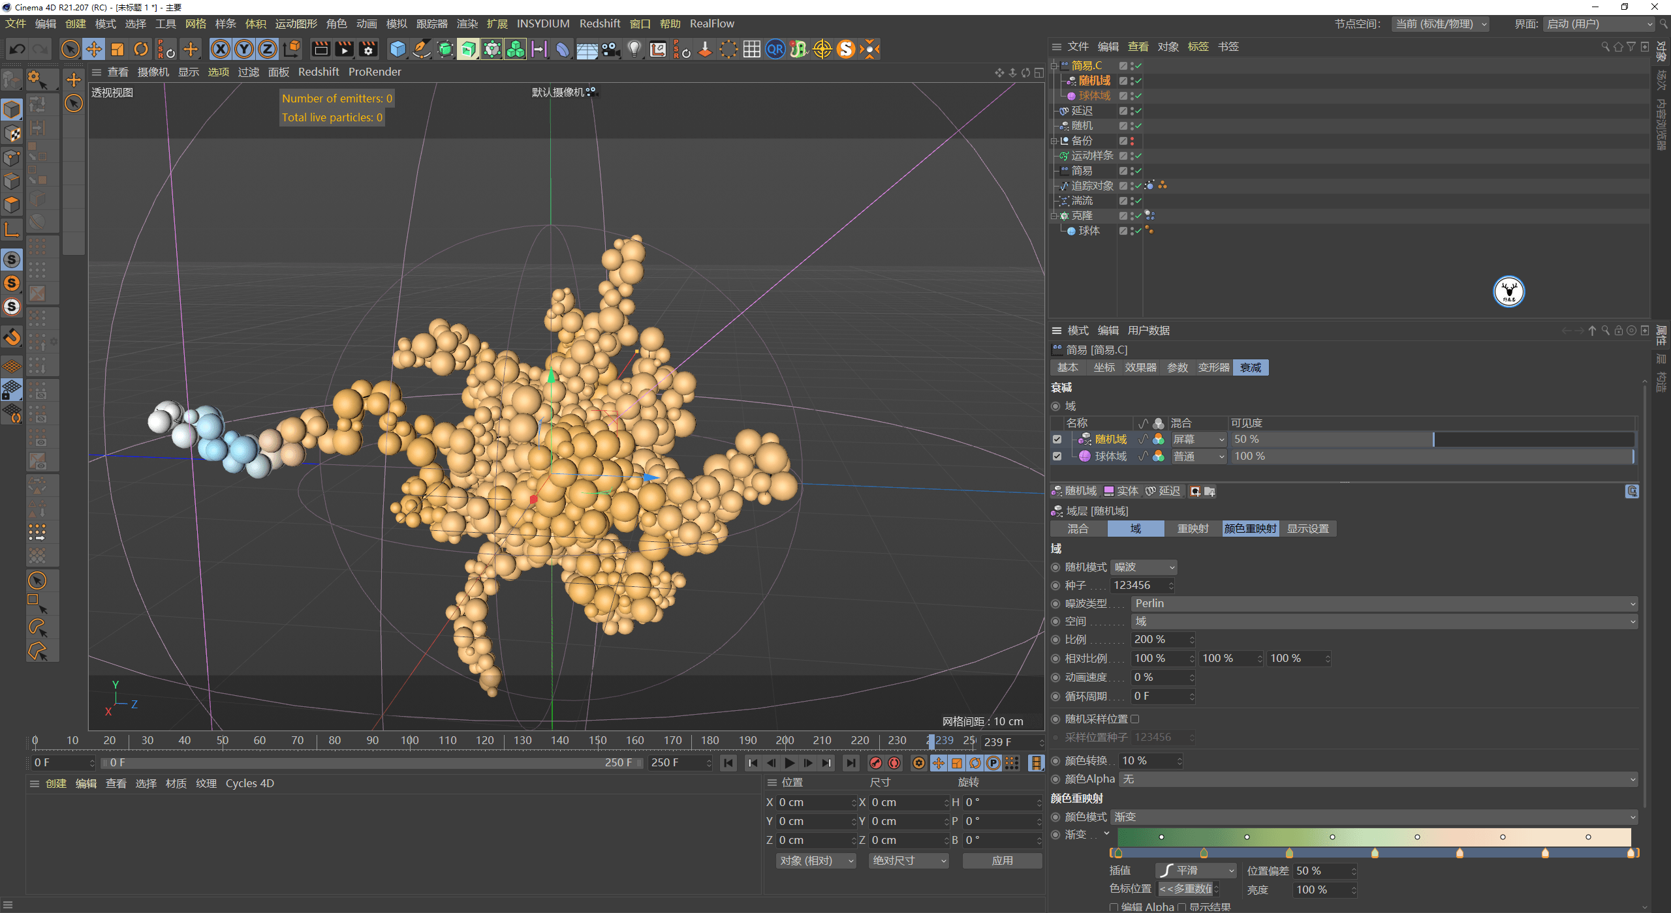Viewport: 1671px width, 913px height.
Task: Click the Render to Picture Viewer icon
Action: 343,49
